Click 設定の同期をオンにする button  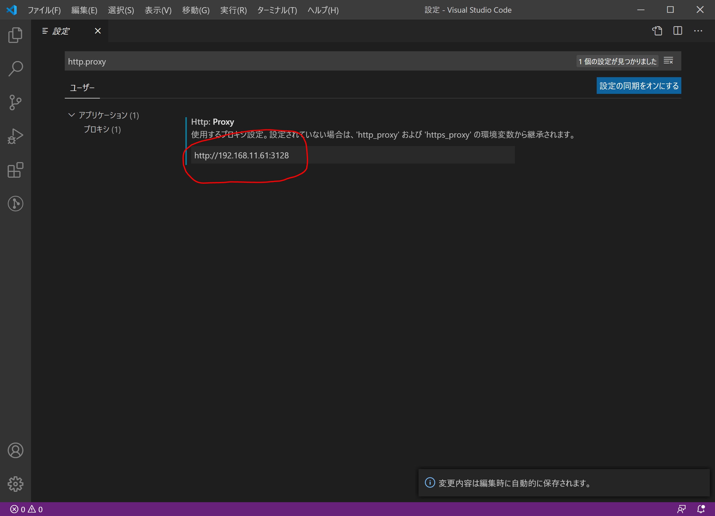638,86
